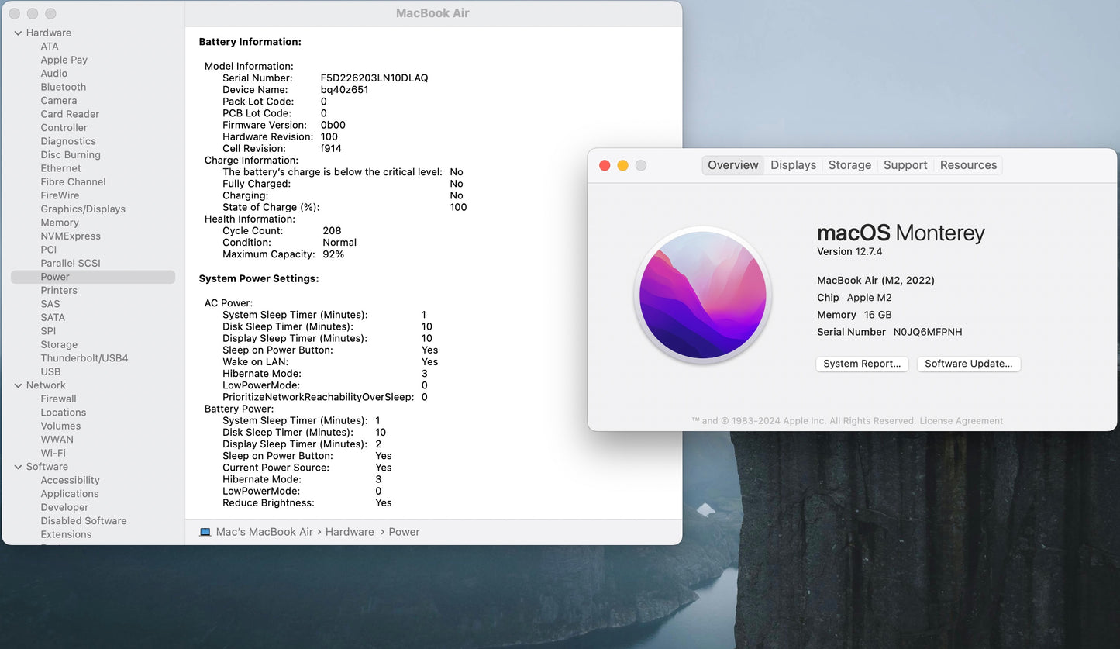Minimize the About This Mac window
The image size is (1120, 649).
coord(622,165)
